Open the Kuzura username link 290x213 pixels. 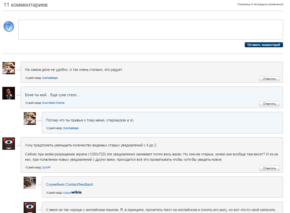(66, 193)
